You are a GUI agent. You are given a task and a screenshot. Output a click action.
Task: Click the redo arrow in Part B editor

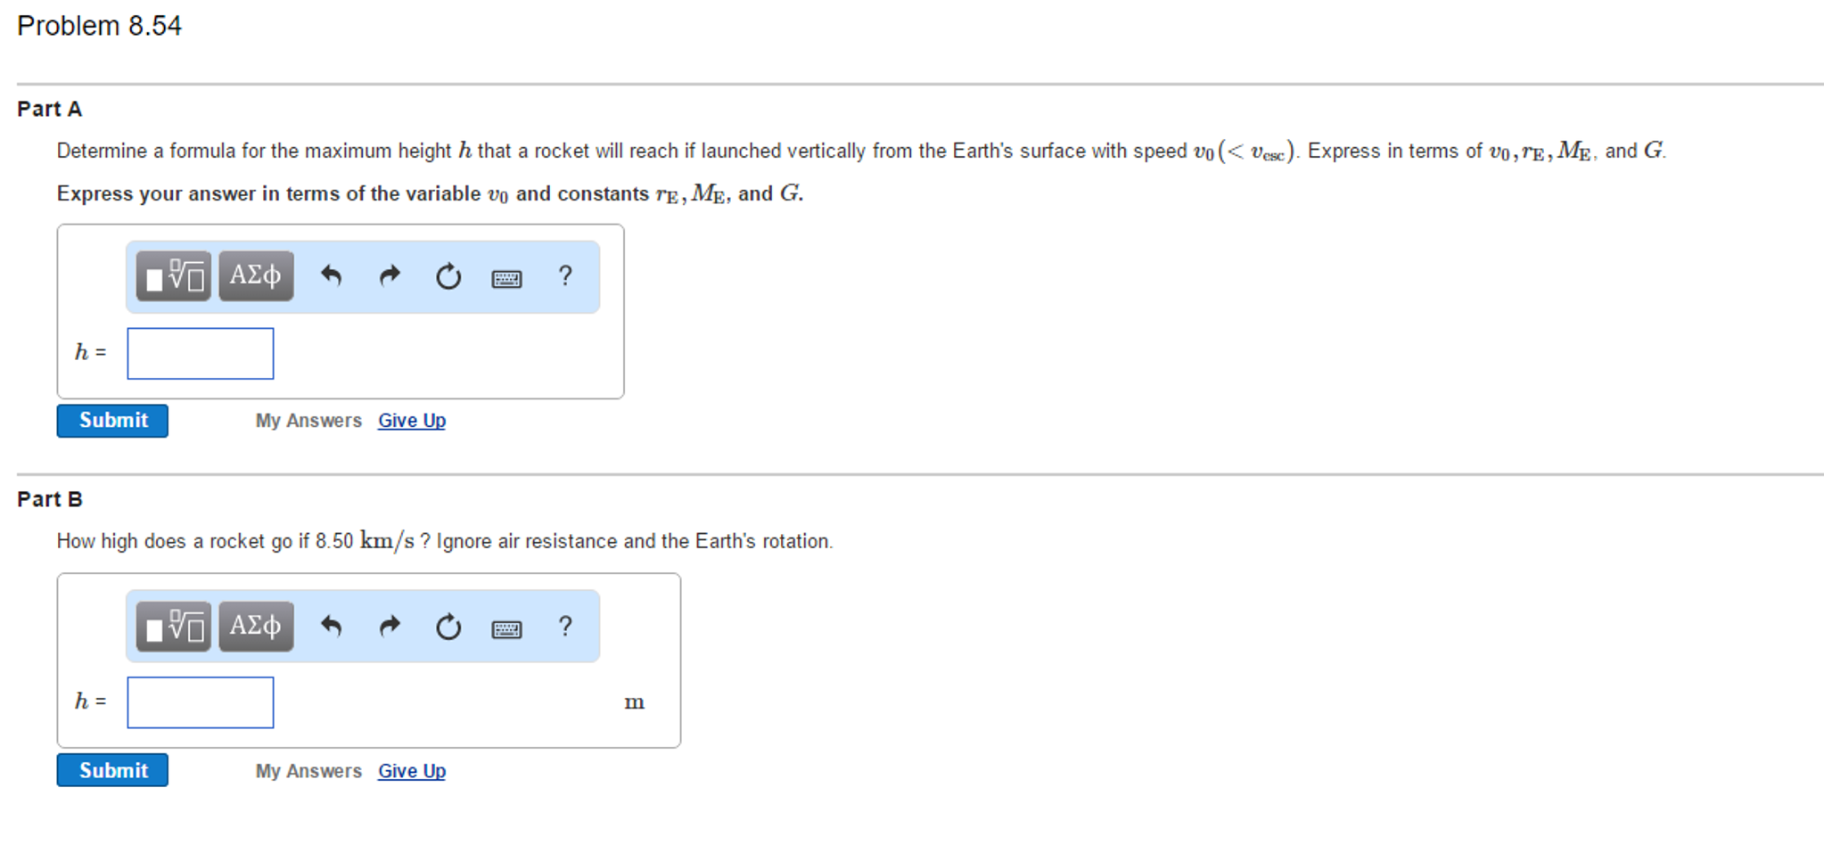390,627
